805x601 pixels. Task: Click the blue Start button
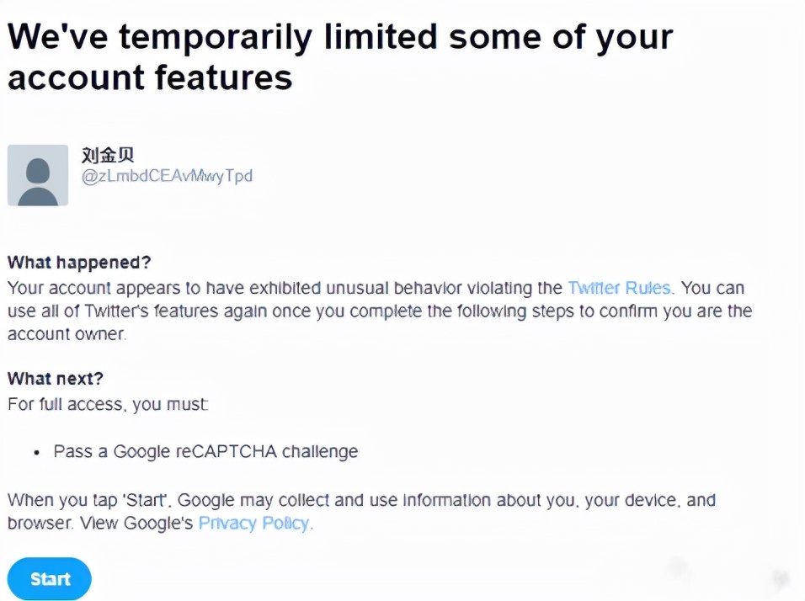50,578
